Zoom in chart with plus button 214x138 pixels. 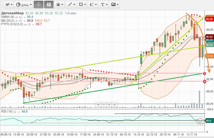pos(109,105)
